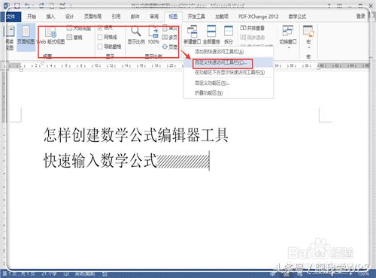
Task: Switch to the 设计 design tab
Action: click(69, 17)
